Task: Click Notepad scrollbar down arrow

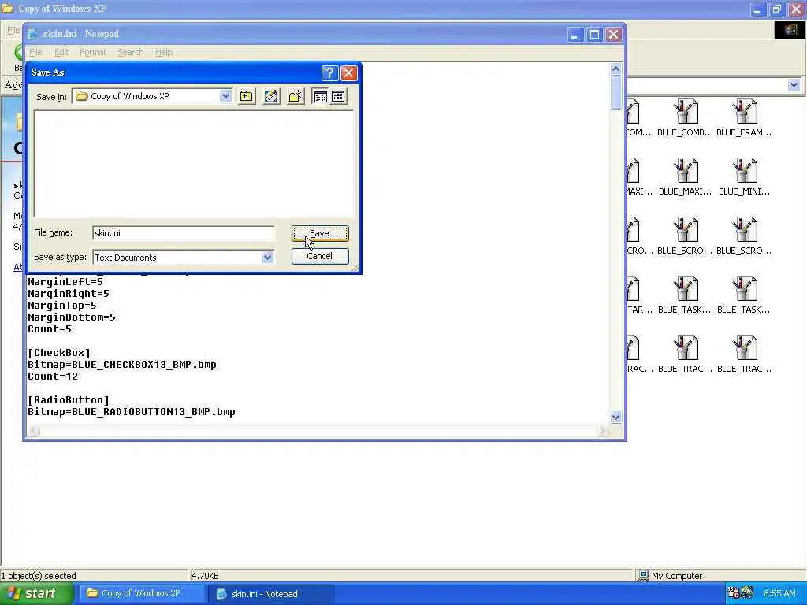Action: coord(615,418)
